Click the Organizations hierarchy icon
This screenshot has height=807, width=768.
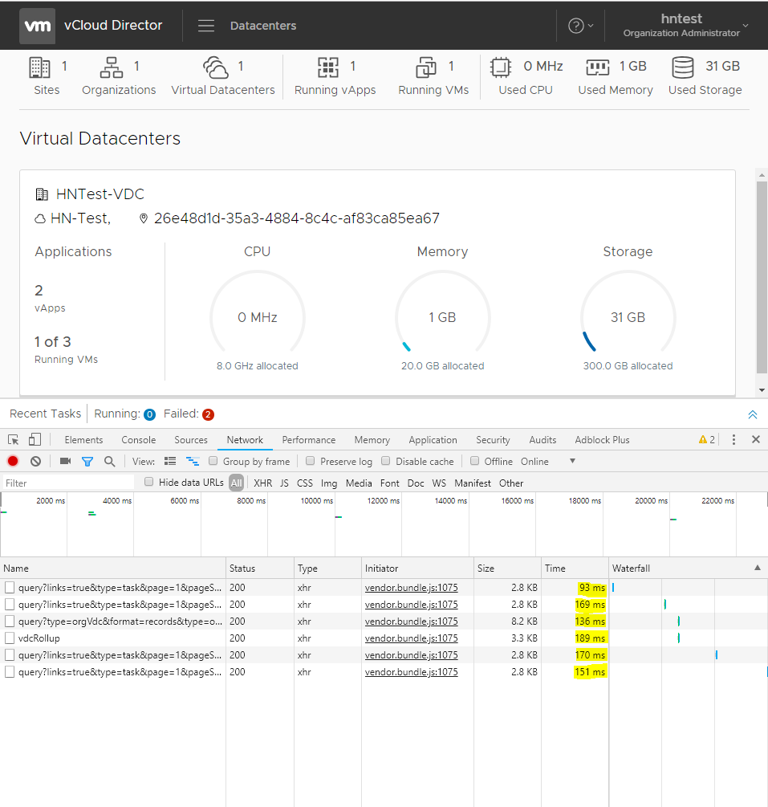coord(112,67)
